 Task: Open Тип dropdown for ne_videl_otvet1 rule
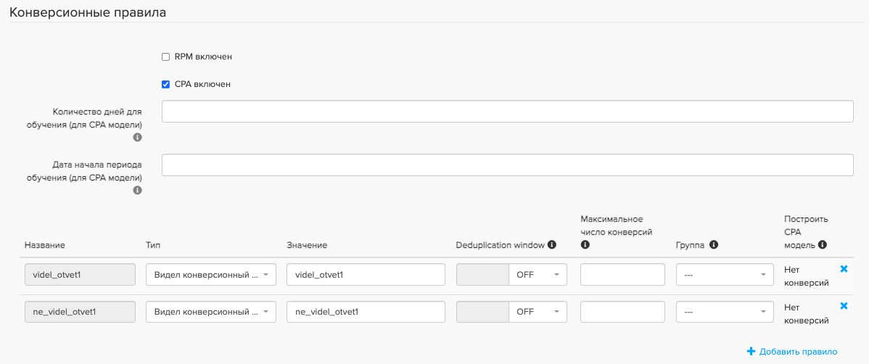coord(210,312)
